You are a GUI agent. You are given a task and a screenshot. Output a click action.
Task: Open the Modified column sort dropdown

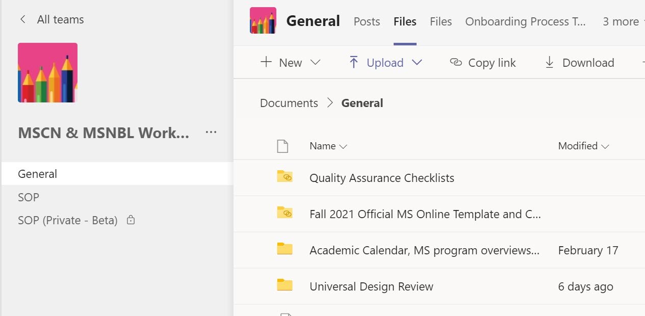tap(584, 146)
